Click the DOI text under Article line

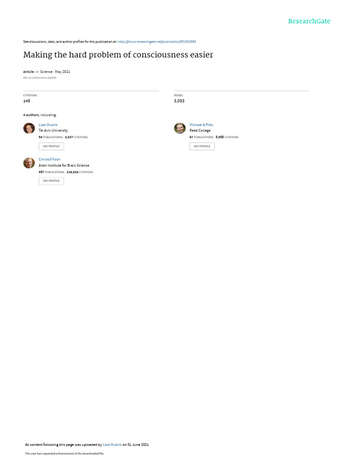[40, 78]
